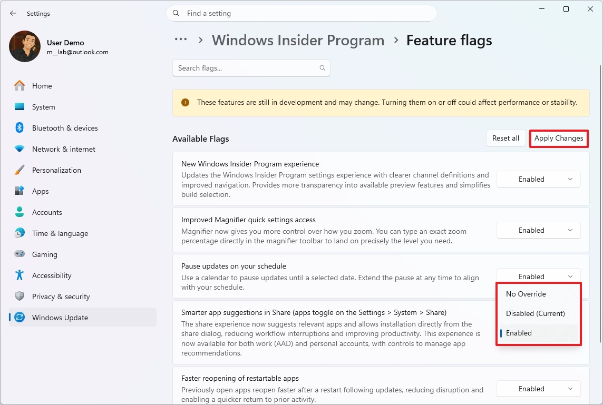Open Accessibility settings page
Image resolution: width=603 pixels, height=405 pixels.
pos(83,275)
